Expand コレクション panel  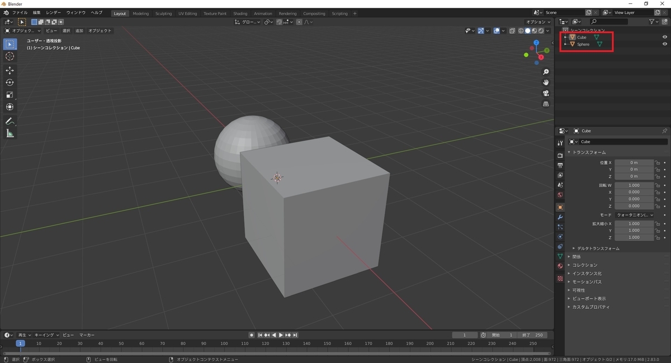584,265
